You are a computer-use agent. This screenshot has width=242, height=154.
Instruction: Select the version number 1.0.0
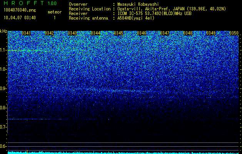click(x=52, y=3)
